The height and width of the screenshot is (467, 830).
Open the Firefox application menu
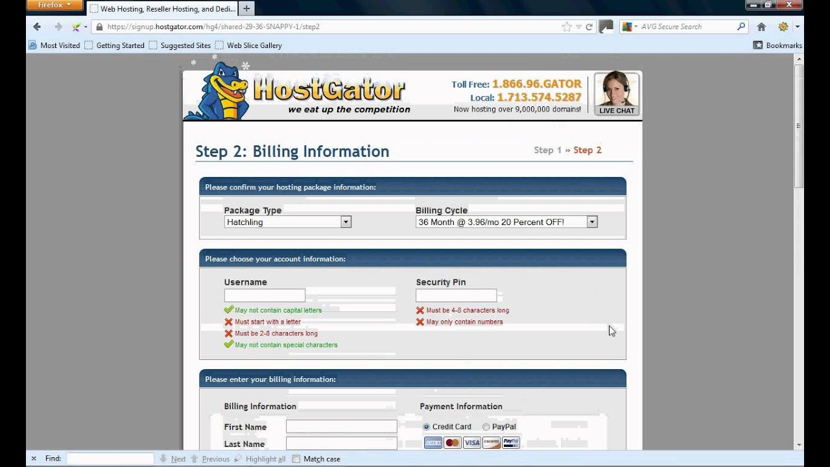click(x=55, y=5)
